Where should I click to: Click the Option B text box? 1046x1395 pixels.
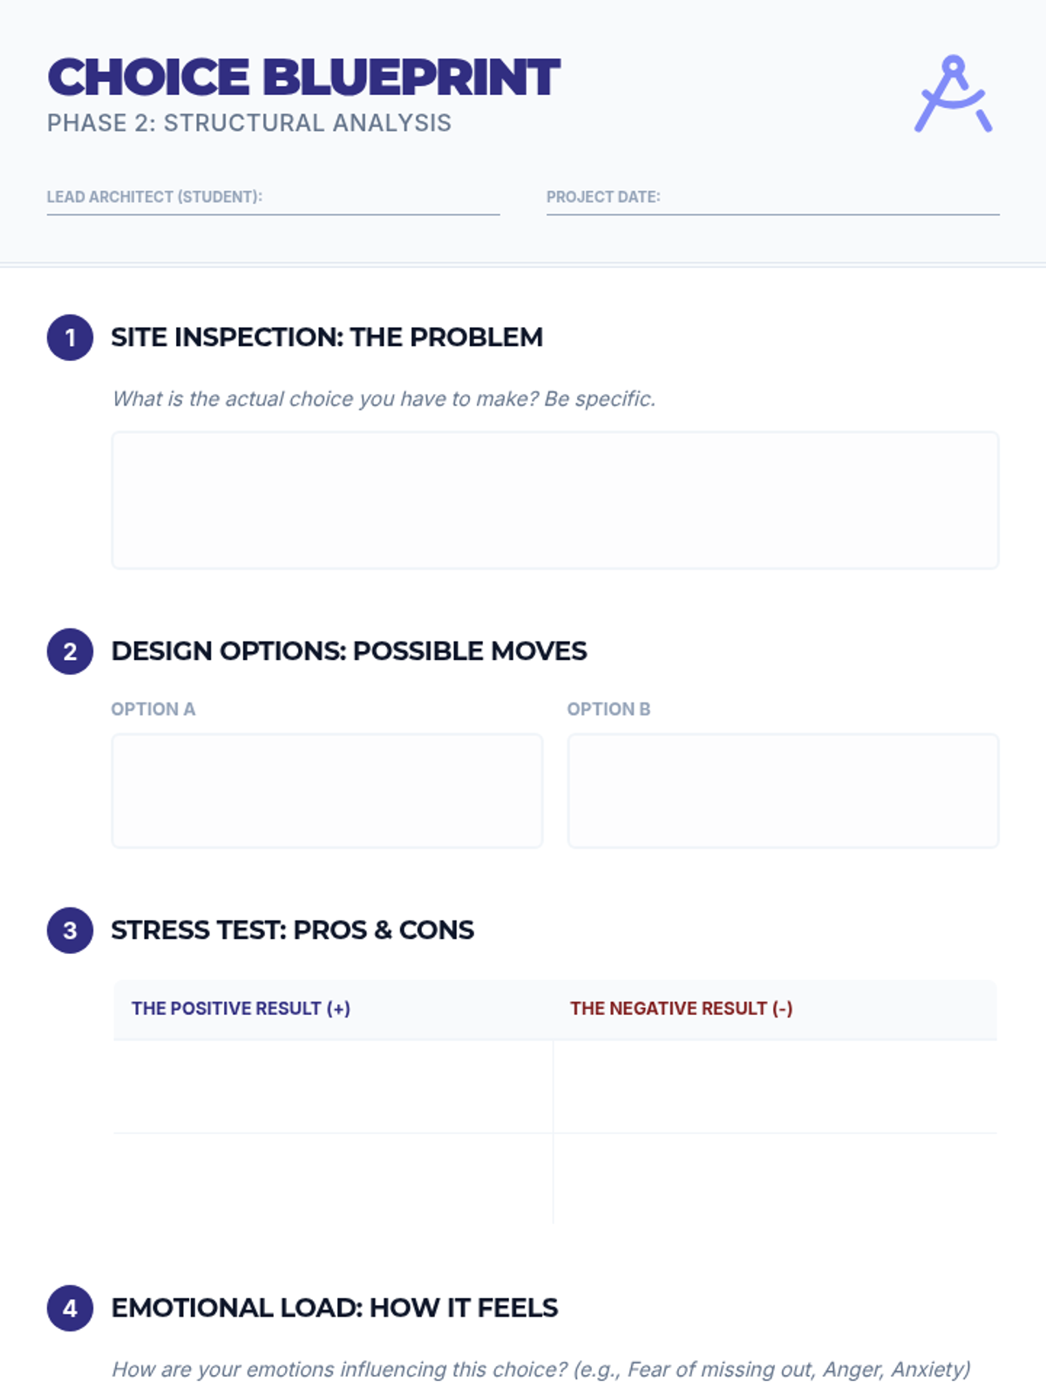tap(783, 791)
